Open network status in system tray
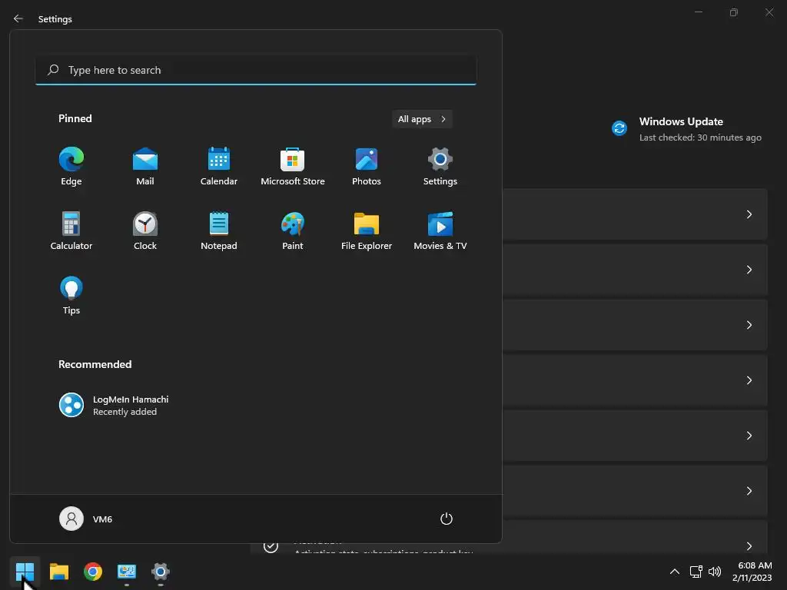Screen dimensions: 787x590 click(696, 572)
